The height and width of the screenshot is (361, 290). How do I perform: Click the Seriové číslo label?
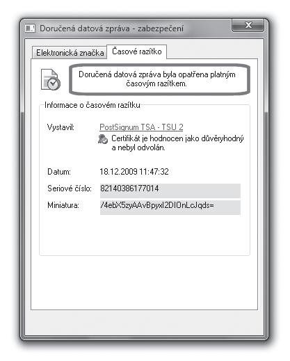[x=70, y=188]
